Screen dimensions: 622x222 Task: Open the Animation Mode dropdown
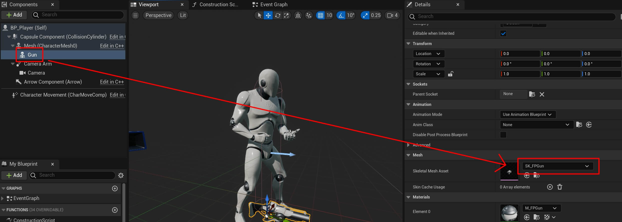528,115
